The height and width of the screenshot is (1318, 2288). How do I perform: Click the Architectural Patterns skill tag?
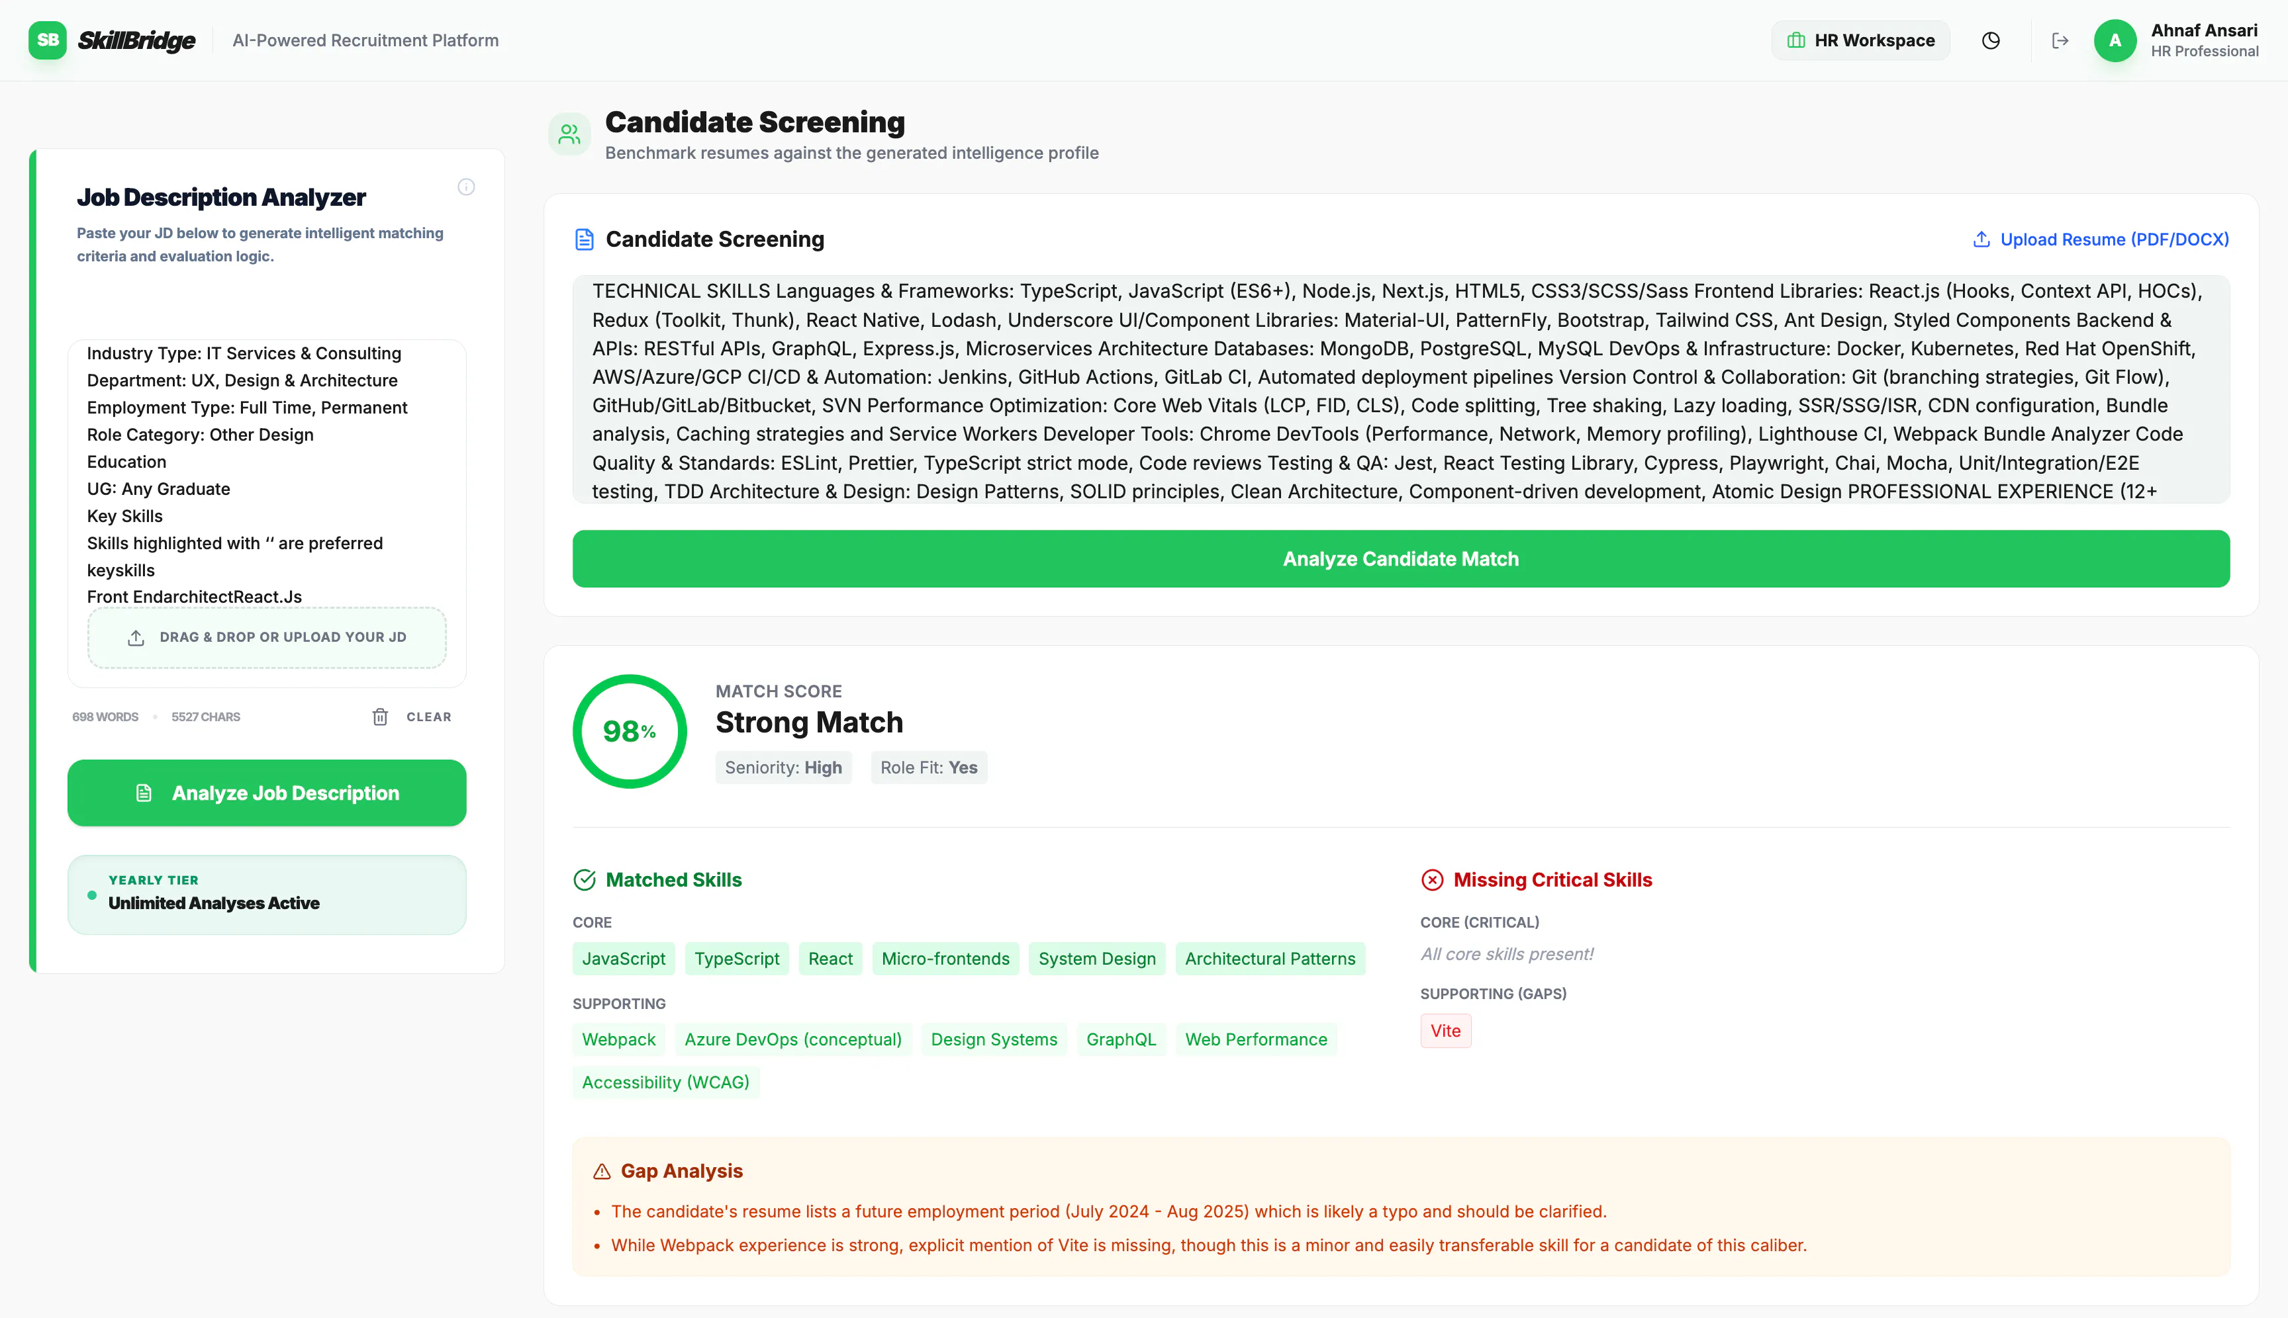(x=1270, y=959)
